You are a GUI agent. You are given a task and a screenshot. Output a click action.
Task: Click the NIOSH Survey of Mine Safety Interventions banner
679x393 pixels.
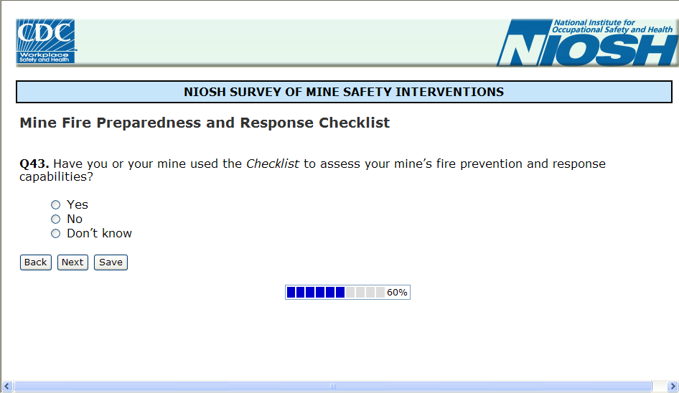(x=344, y=92)
